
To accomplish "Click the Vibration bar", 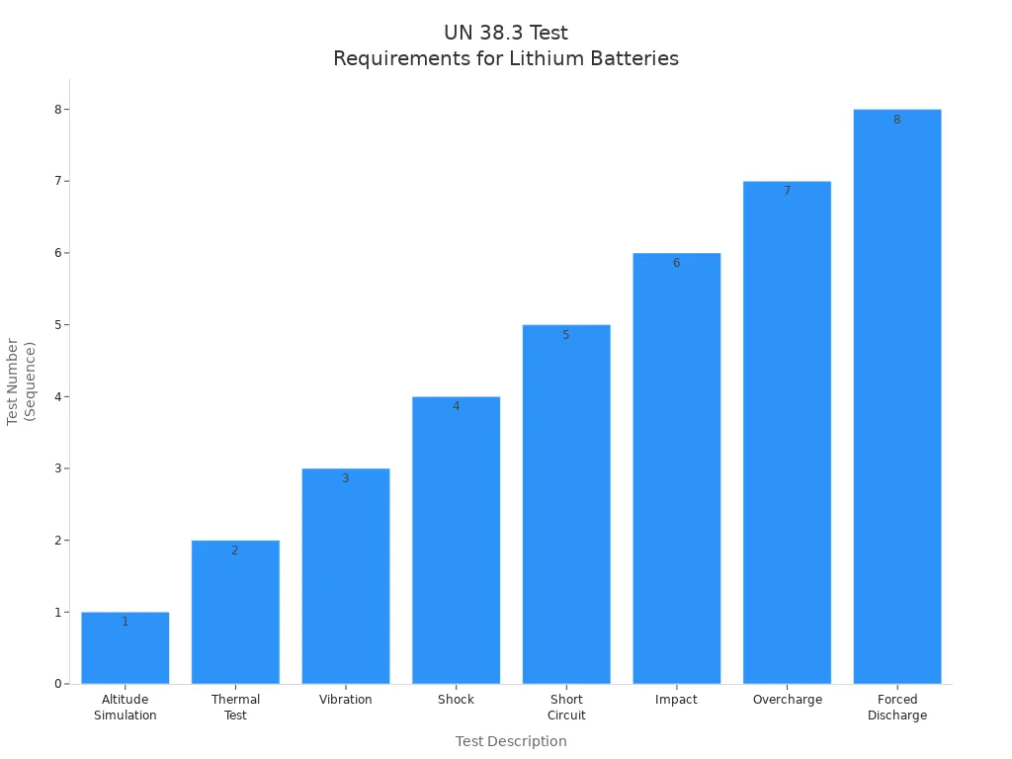I will tap(346, 573).
